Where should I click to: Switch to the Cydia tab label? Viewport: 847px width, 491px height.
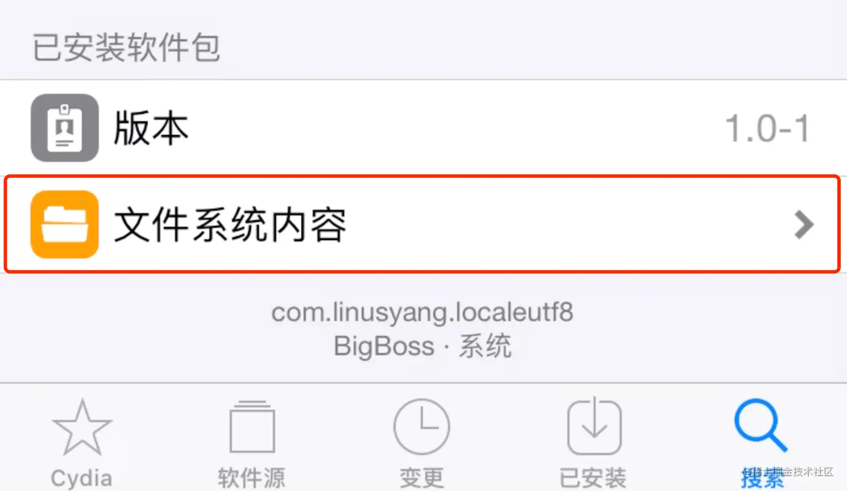tap(81, 478)
